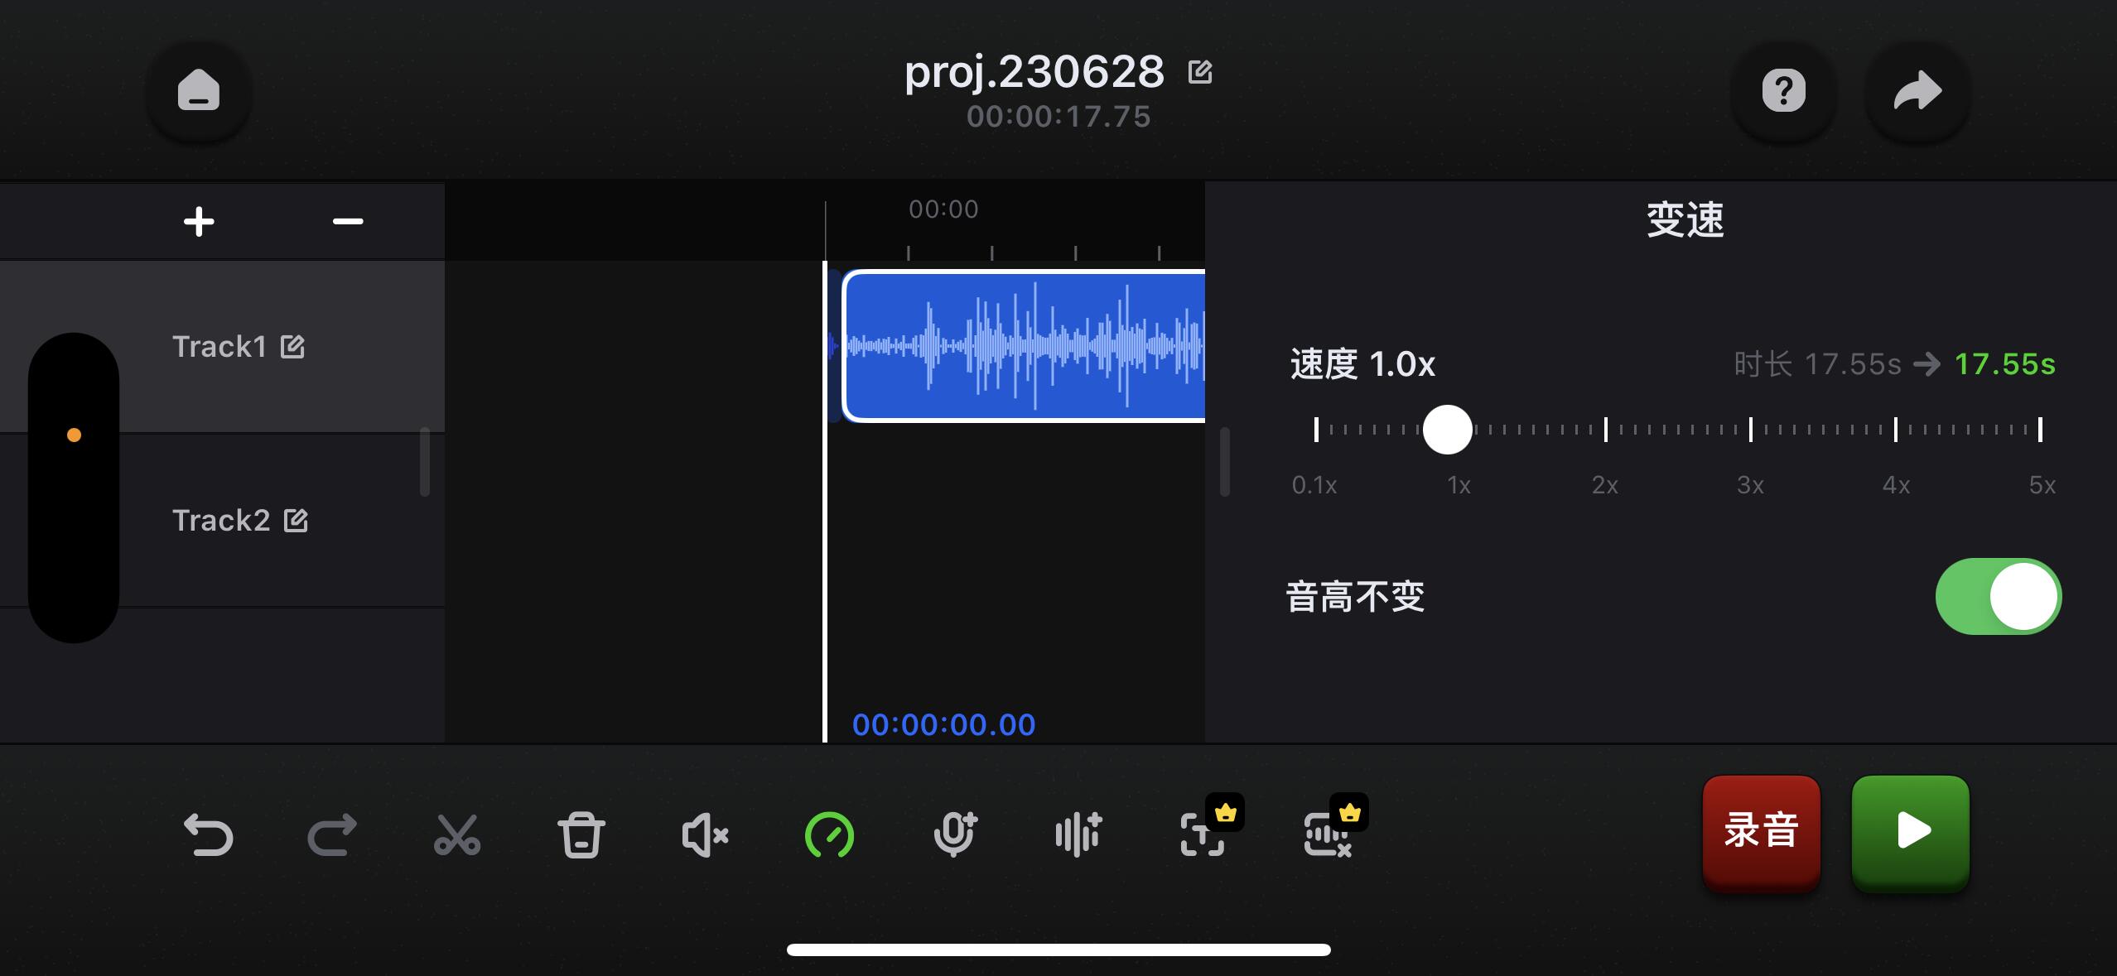
Task: Click the undo arrow in bottom toolbar
Action: tap(208, 834)
